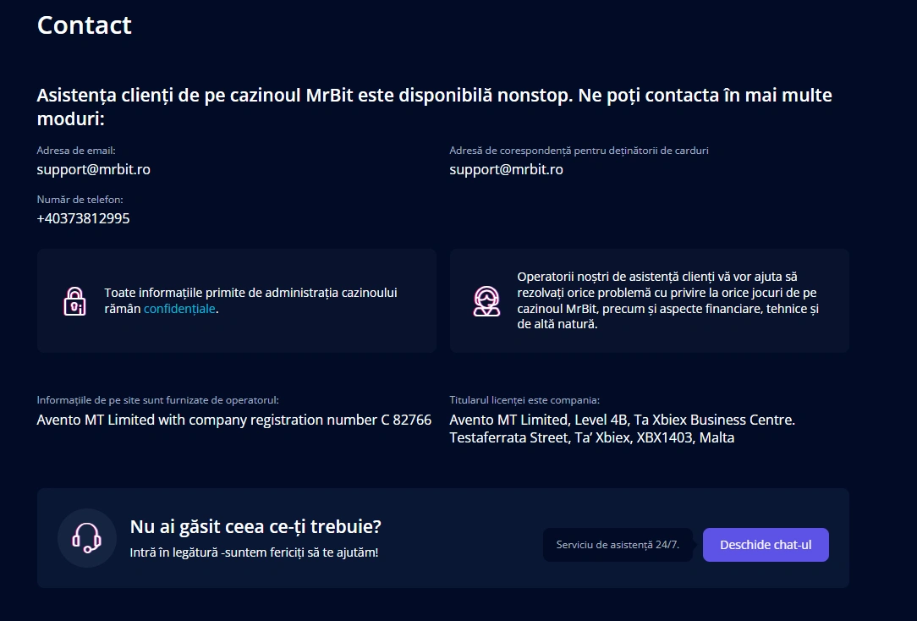917x621 pixels.
Task: Click 'Deschide chat-ul' button
Action: point(766,545)
